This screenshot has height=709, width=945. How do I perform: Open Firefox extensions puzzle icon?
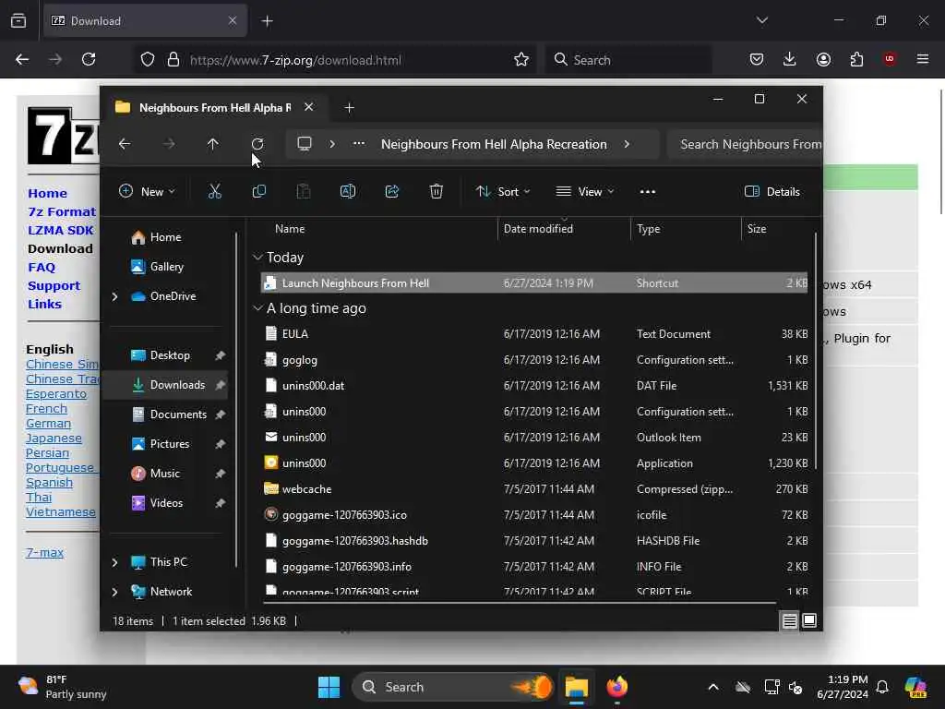[x=856, y=59]
